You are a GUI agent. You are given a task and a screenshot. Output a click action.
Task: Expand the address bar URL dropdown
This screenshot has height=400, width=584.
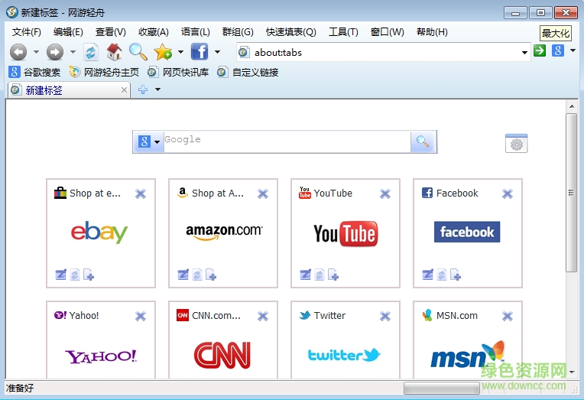click(524, 53)
